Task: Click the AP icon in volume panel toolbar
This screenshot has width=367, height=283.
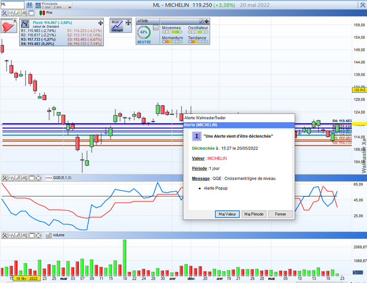Action: point(25,235)
